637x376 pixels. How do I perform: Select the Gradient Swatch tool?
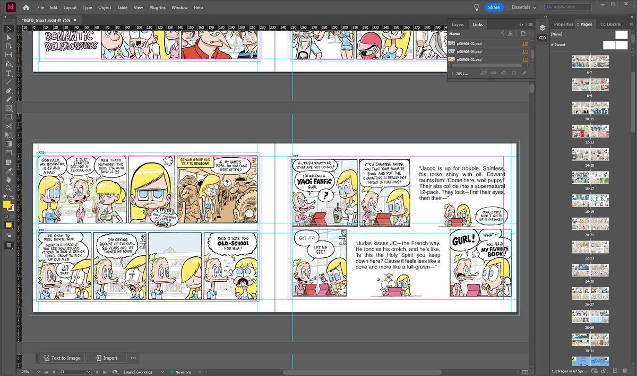pyautogui.click(x=8, y=144)
